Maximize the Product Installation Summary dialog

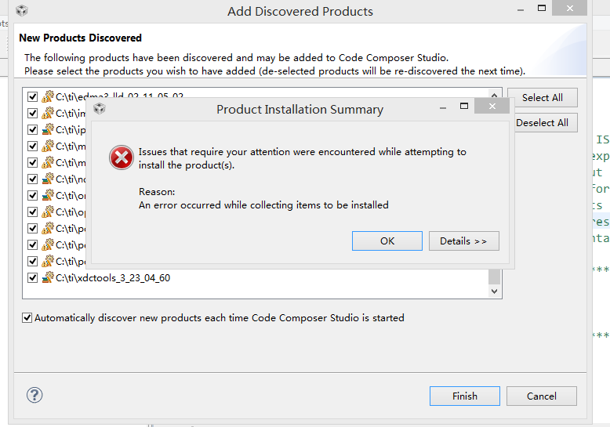click(x=464, y=107)
